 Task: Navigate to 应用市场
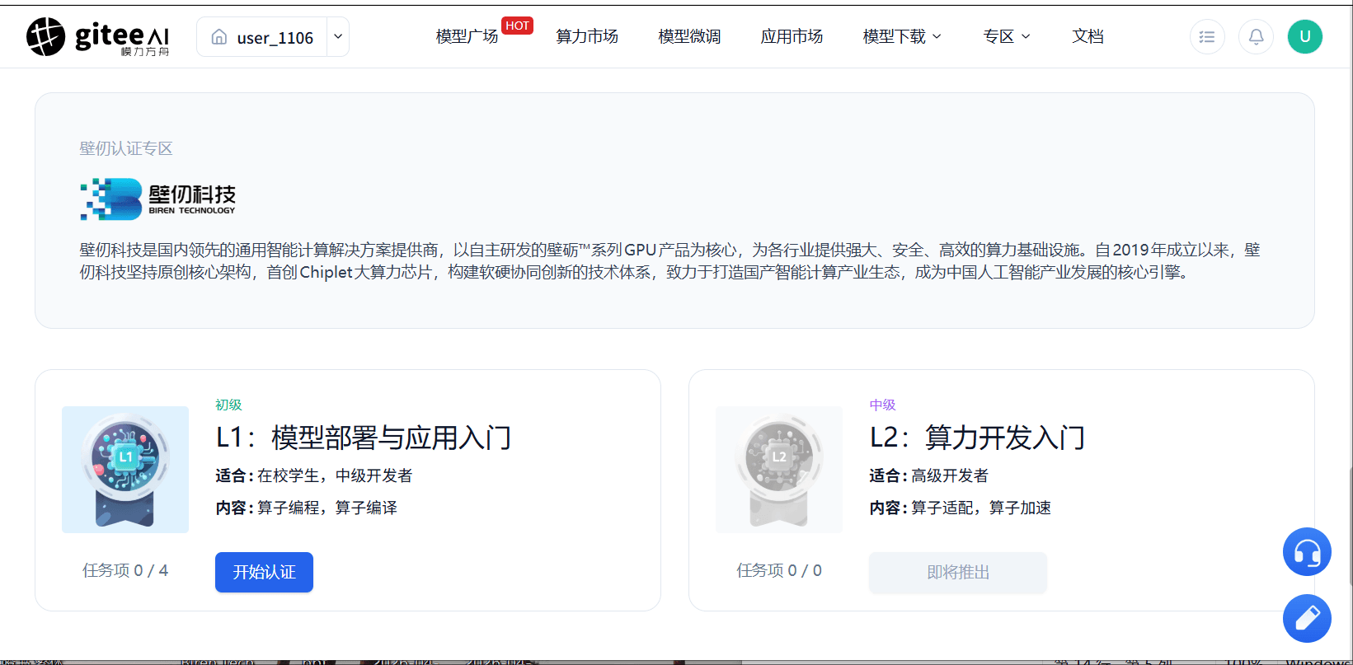point(792,36)
